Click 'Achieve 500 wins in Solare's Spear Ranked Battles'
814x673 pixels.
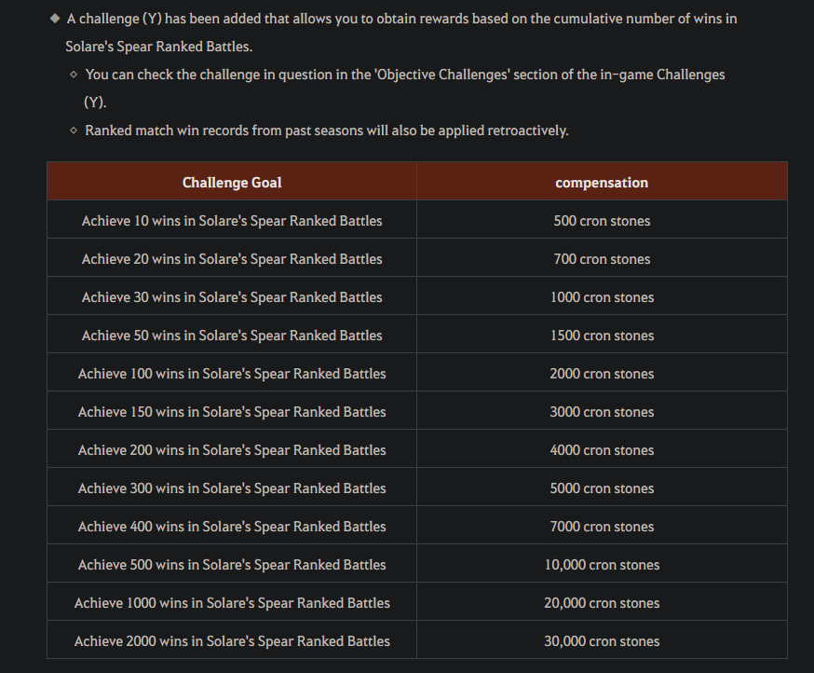coord(232,565)
